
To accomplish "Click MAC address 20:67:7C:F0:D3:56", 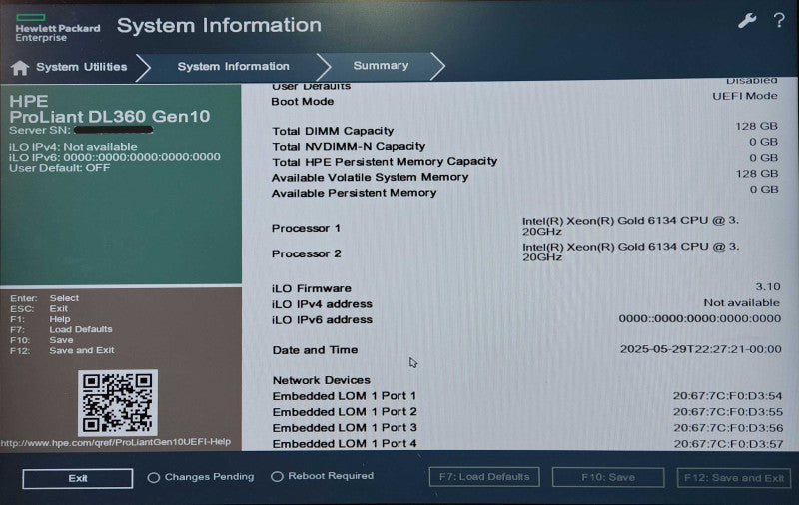I will (x=728, y=428).
